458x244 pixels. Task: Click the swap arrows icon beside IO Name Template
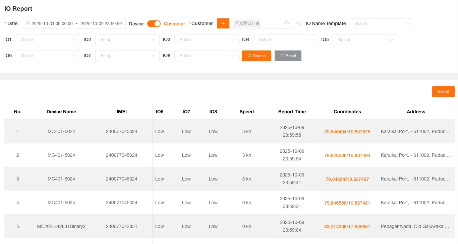pos(298,23)
